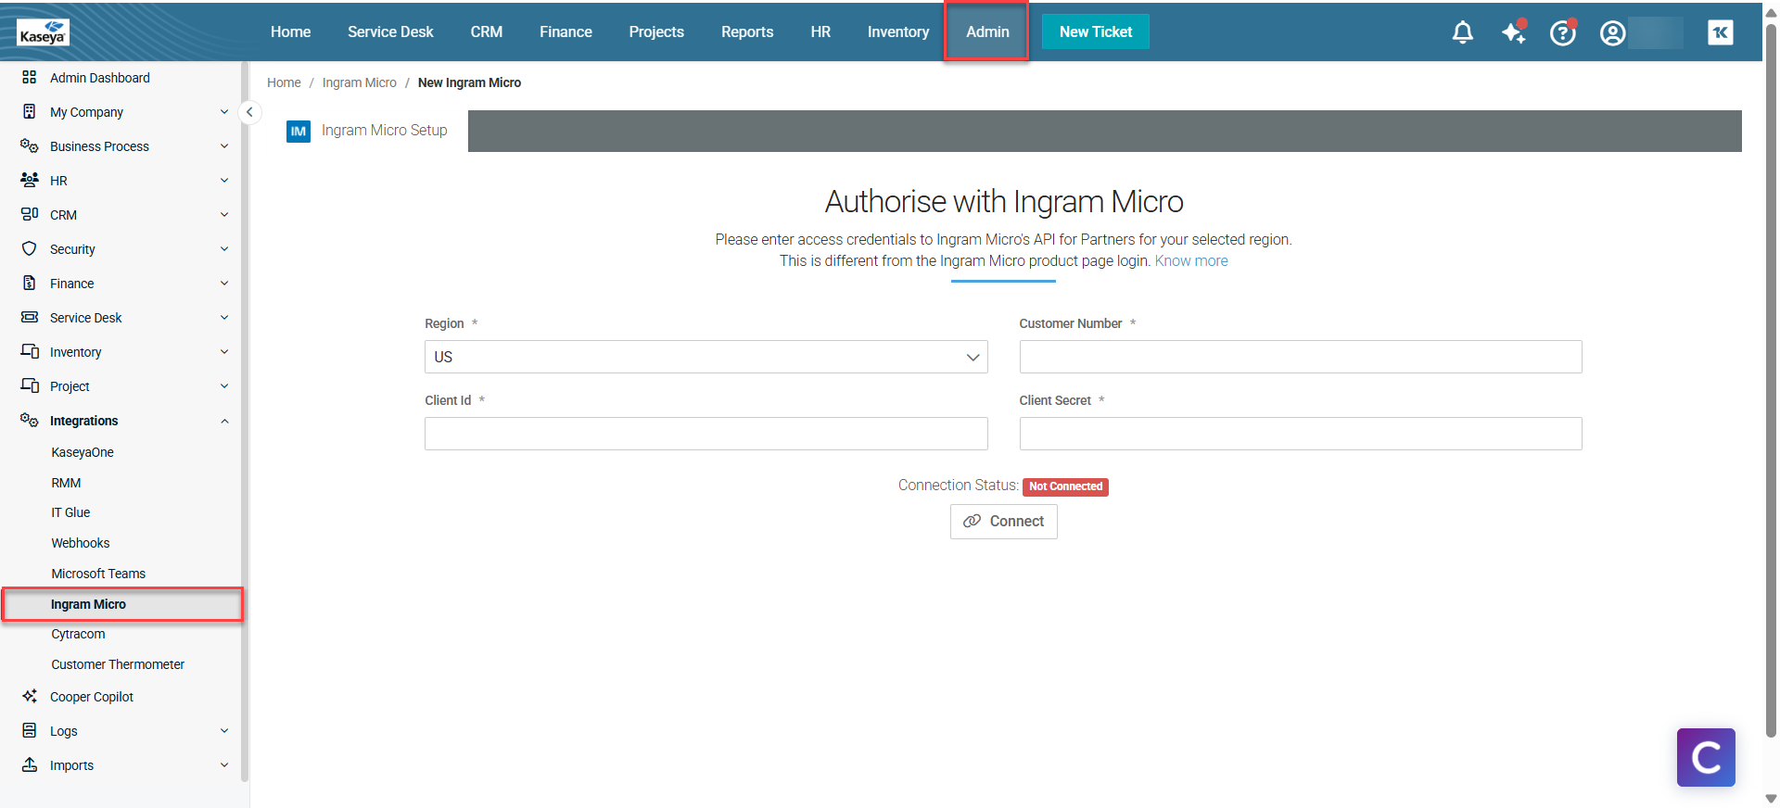Focus the Customer Number input field

coord(1300,357)
